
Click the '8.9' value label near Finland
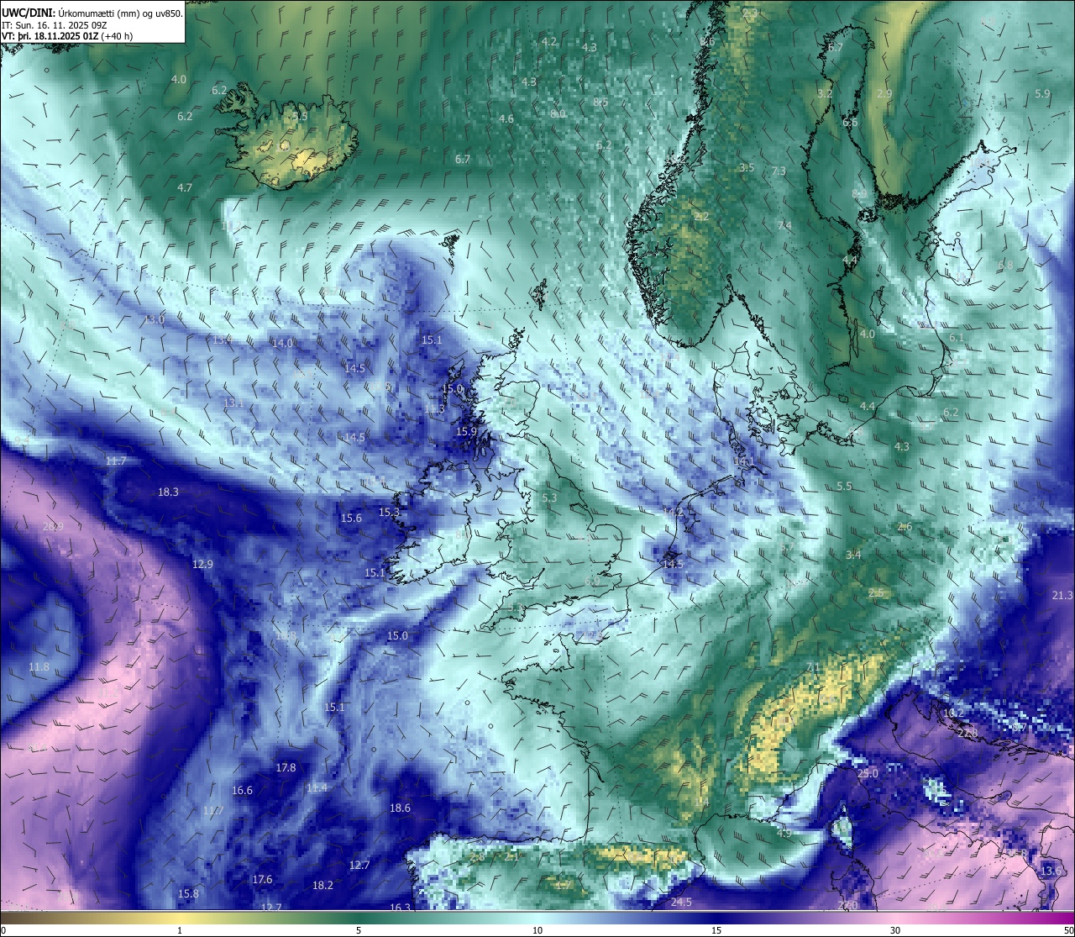pos(859,194)
